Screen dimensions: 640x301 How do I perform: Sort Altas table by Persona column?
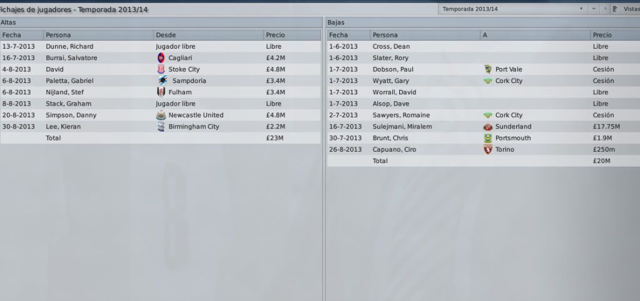98,35
